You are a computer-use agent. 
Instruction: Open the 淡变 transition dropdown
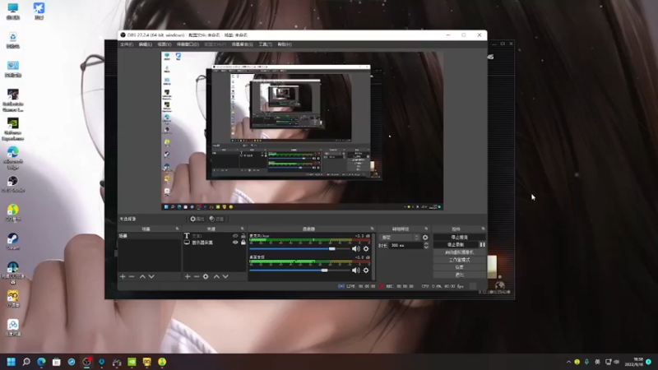[400, 238]
